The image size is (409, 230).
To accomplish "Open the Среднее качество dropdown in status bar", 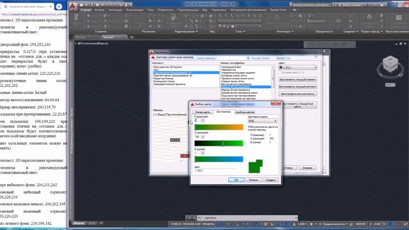I will (336, 224).
